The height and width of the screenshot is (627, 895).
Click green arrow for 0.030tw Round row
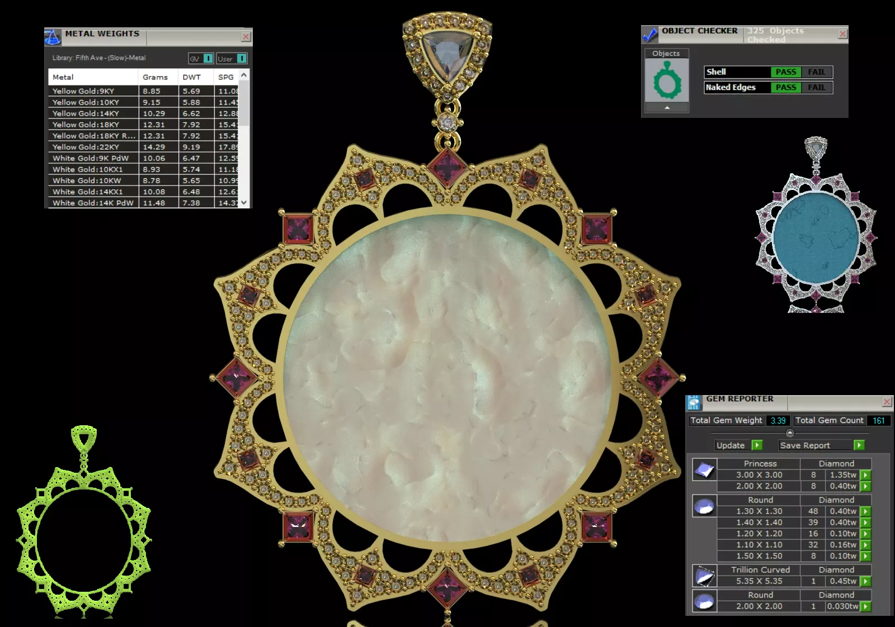click(865, 606)
